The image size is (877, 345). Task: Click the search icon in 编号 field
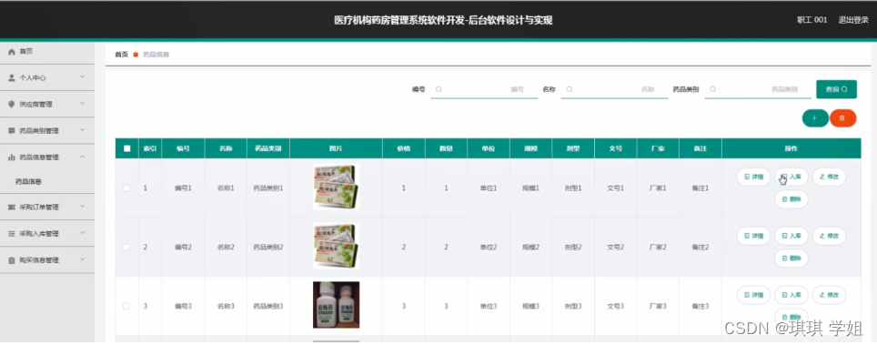point(438,89)
